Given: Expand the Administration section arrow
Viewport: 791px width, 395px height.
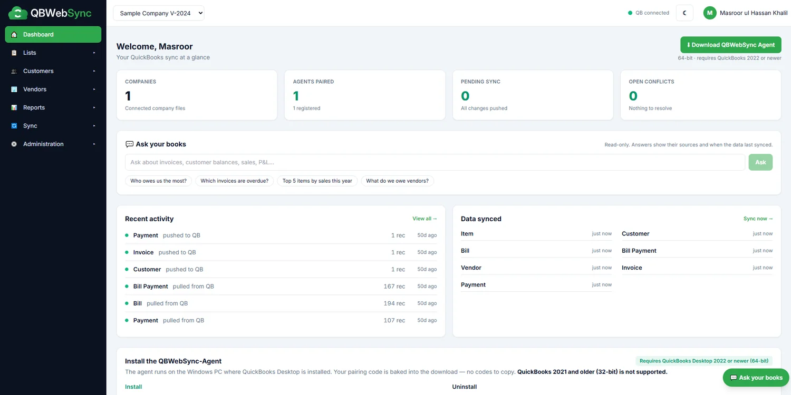Looking at the screenshot, I should click(x=94, y=144).
